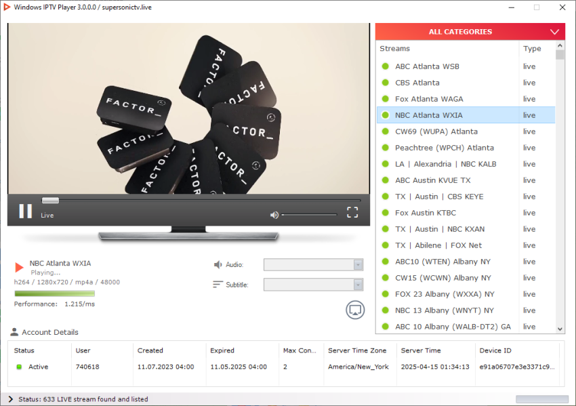Click the Expired column header
The height and width of the screenshot is (406, 576).
222,350
